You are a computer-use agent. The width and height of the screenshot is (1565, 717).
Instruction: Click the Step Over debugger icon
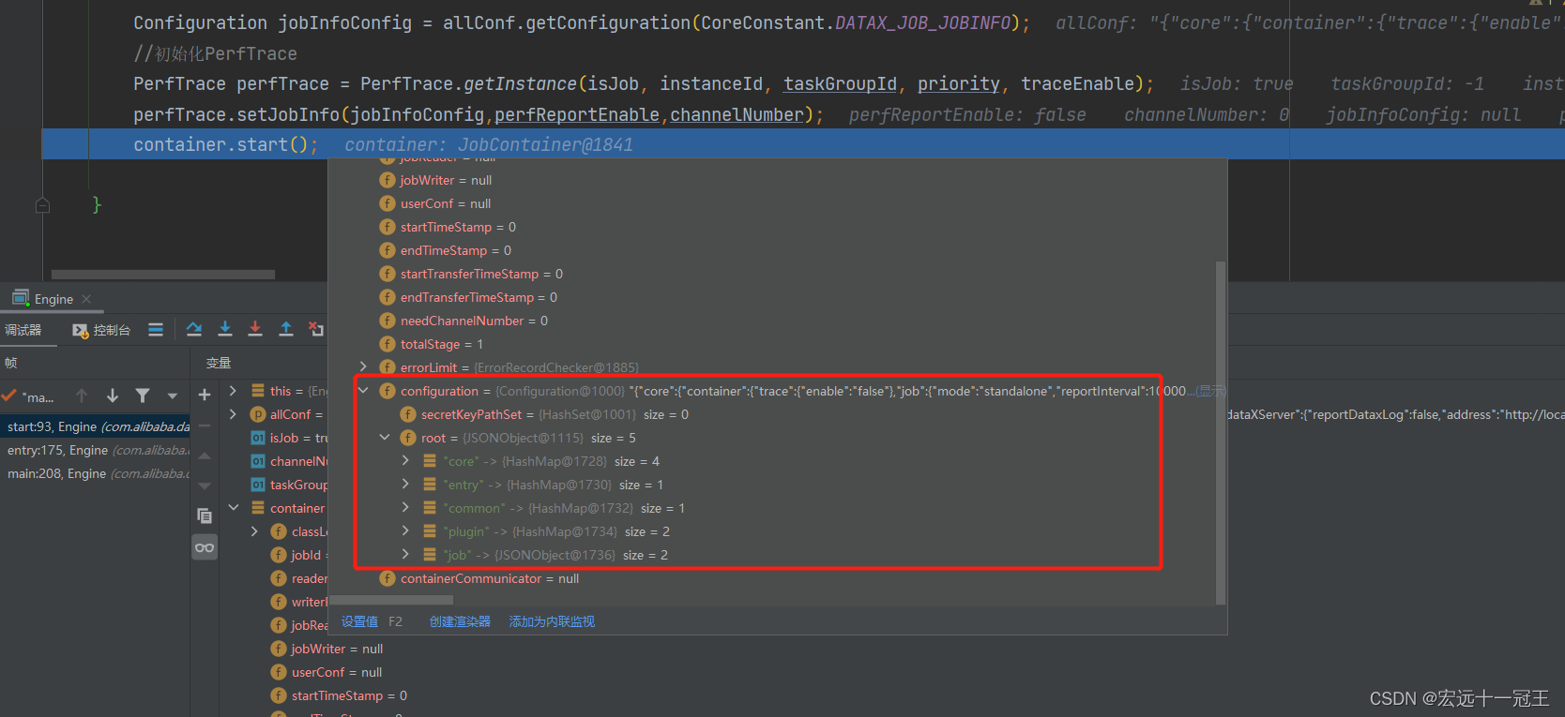[194, 329]
